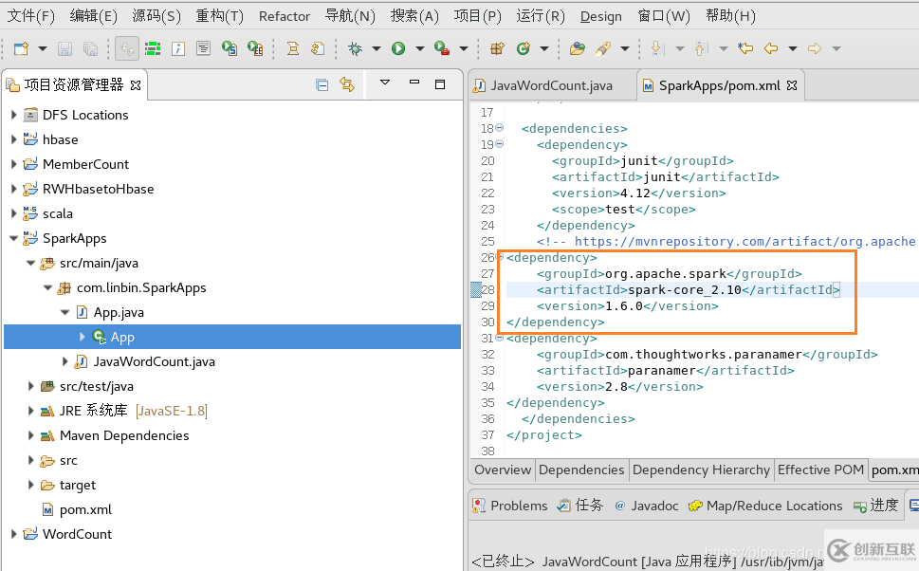Click the Last Edit Location icon
This screenshot has height=571, width=919.
(745, 48)
